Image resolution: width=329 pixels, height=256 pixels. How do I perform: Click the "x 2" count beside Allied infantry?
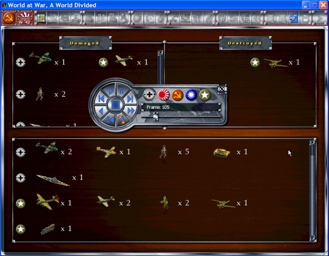184,203
